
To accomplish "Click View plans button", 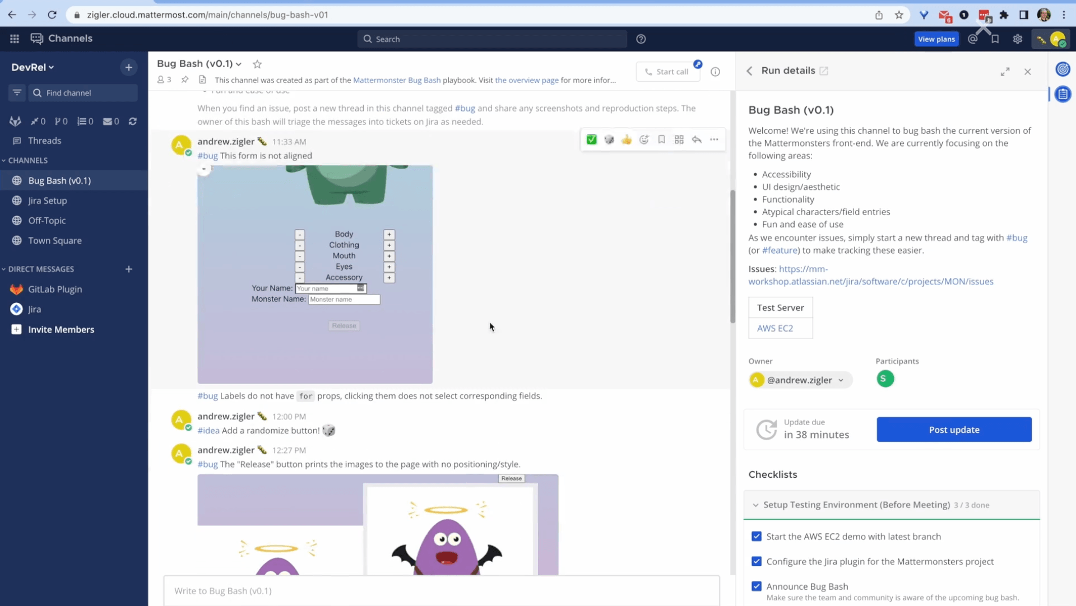I will tap(936, 39).
